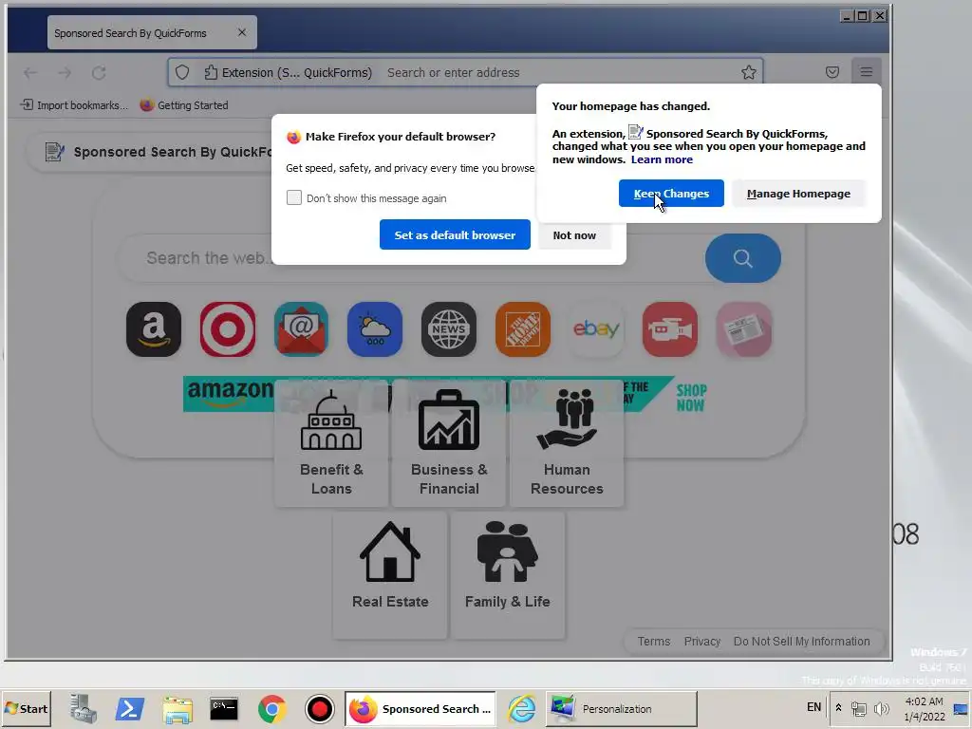Open the weather shortcut icon
972x729 pixels.
375,329
